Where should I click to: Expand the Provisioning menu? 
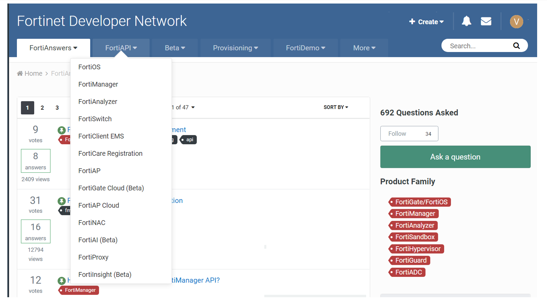(235, 48)
